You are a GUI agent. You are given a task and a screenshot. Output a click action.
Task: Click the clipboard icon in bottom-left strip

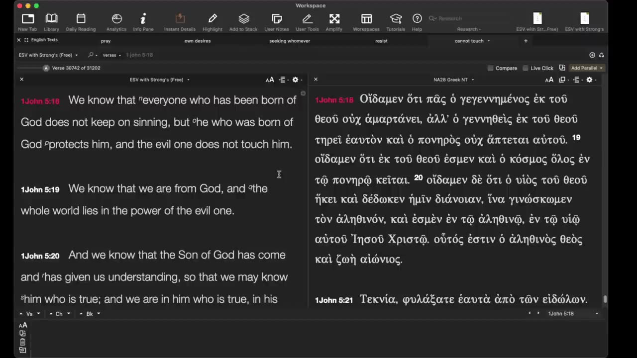[22, 342]
